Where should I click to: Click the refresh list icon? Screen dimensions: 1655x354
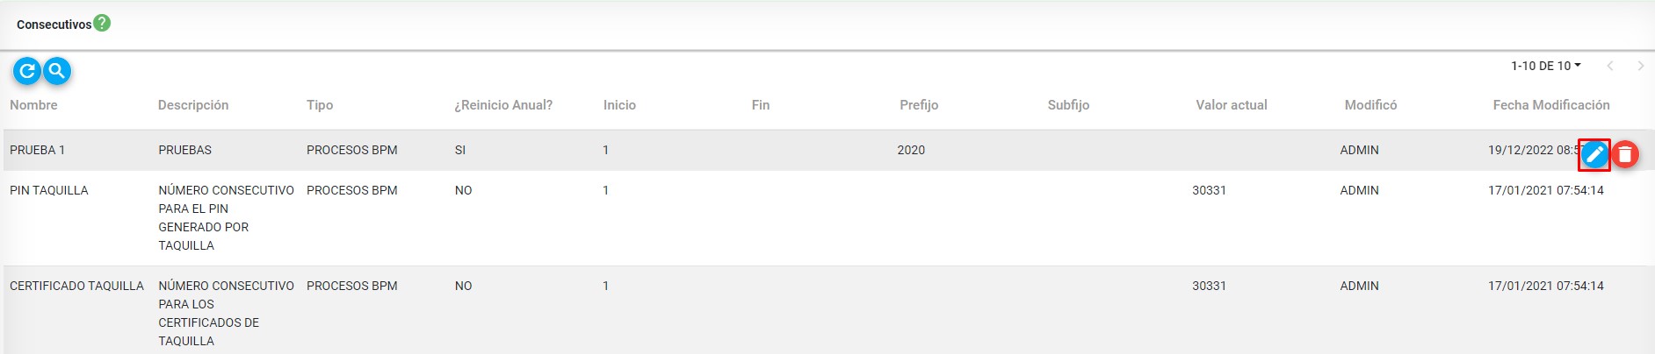tap(27, 71)
